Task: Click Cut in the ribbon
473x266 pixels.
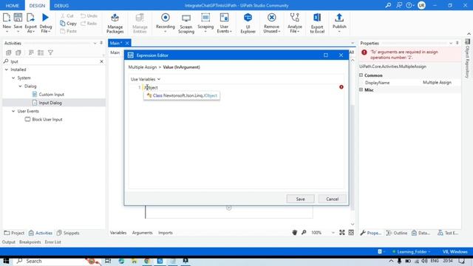Action: point(67,16)
